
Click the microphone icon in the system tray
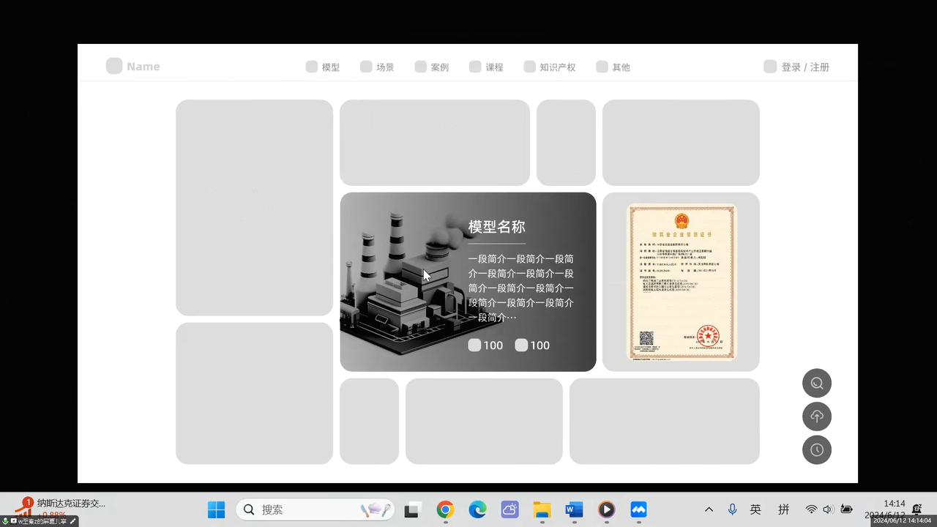point(732,509)
